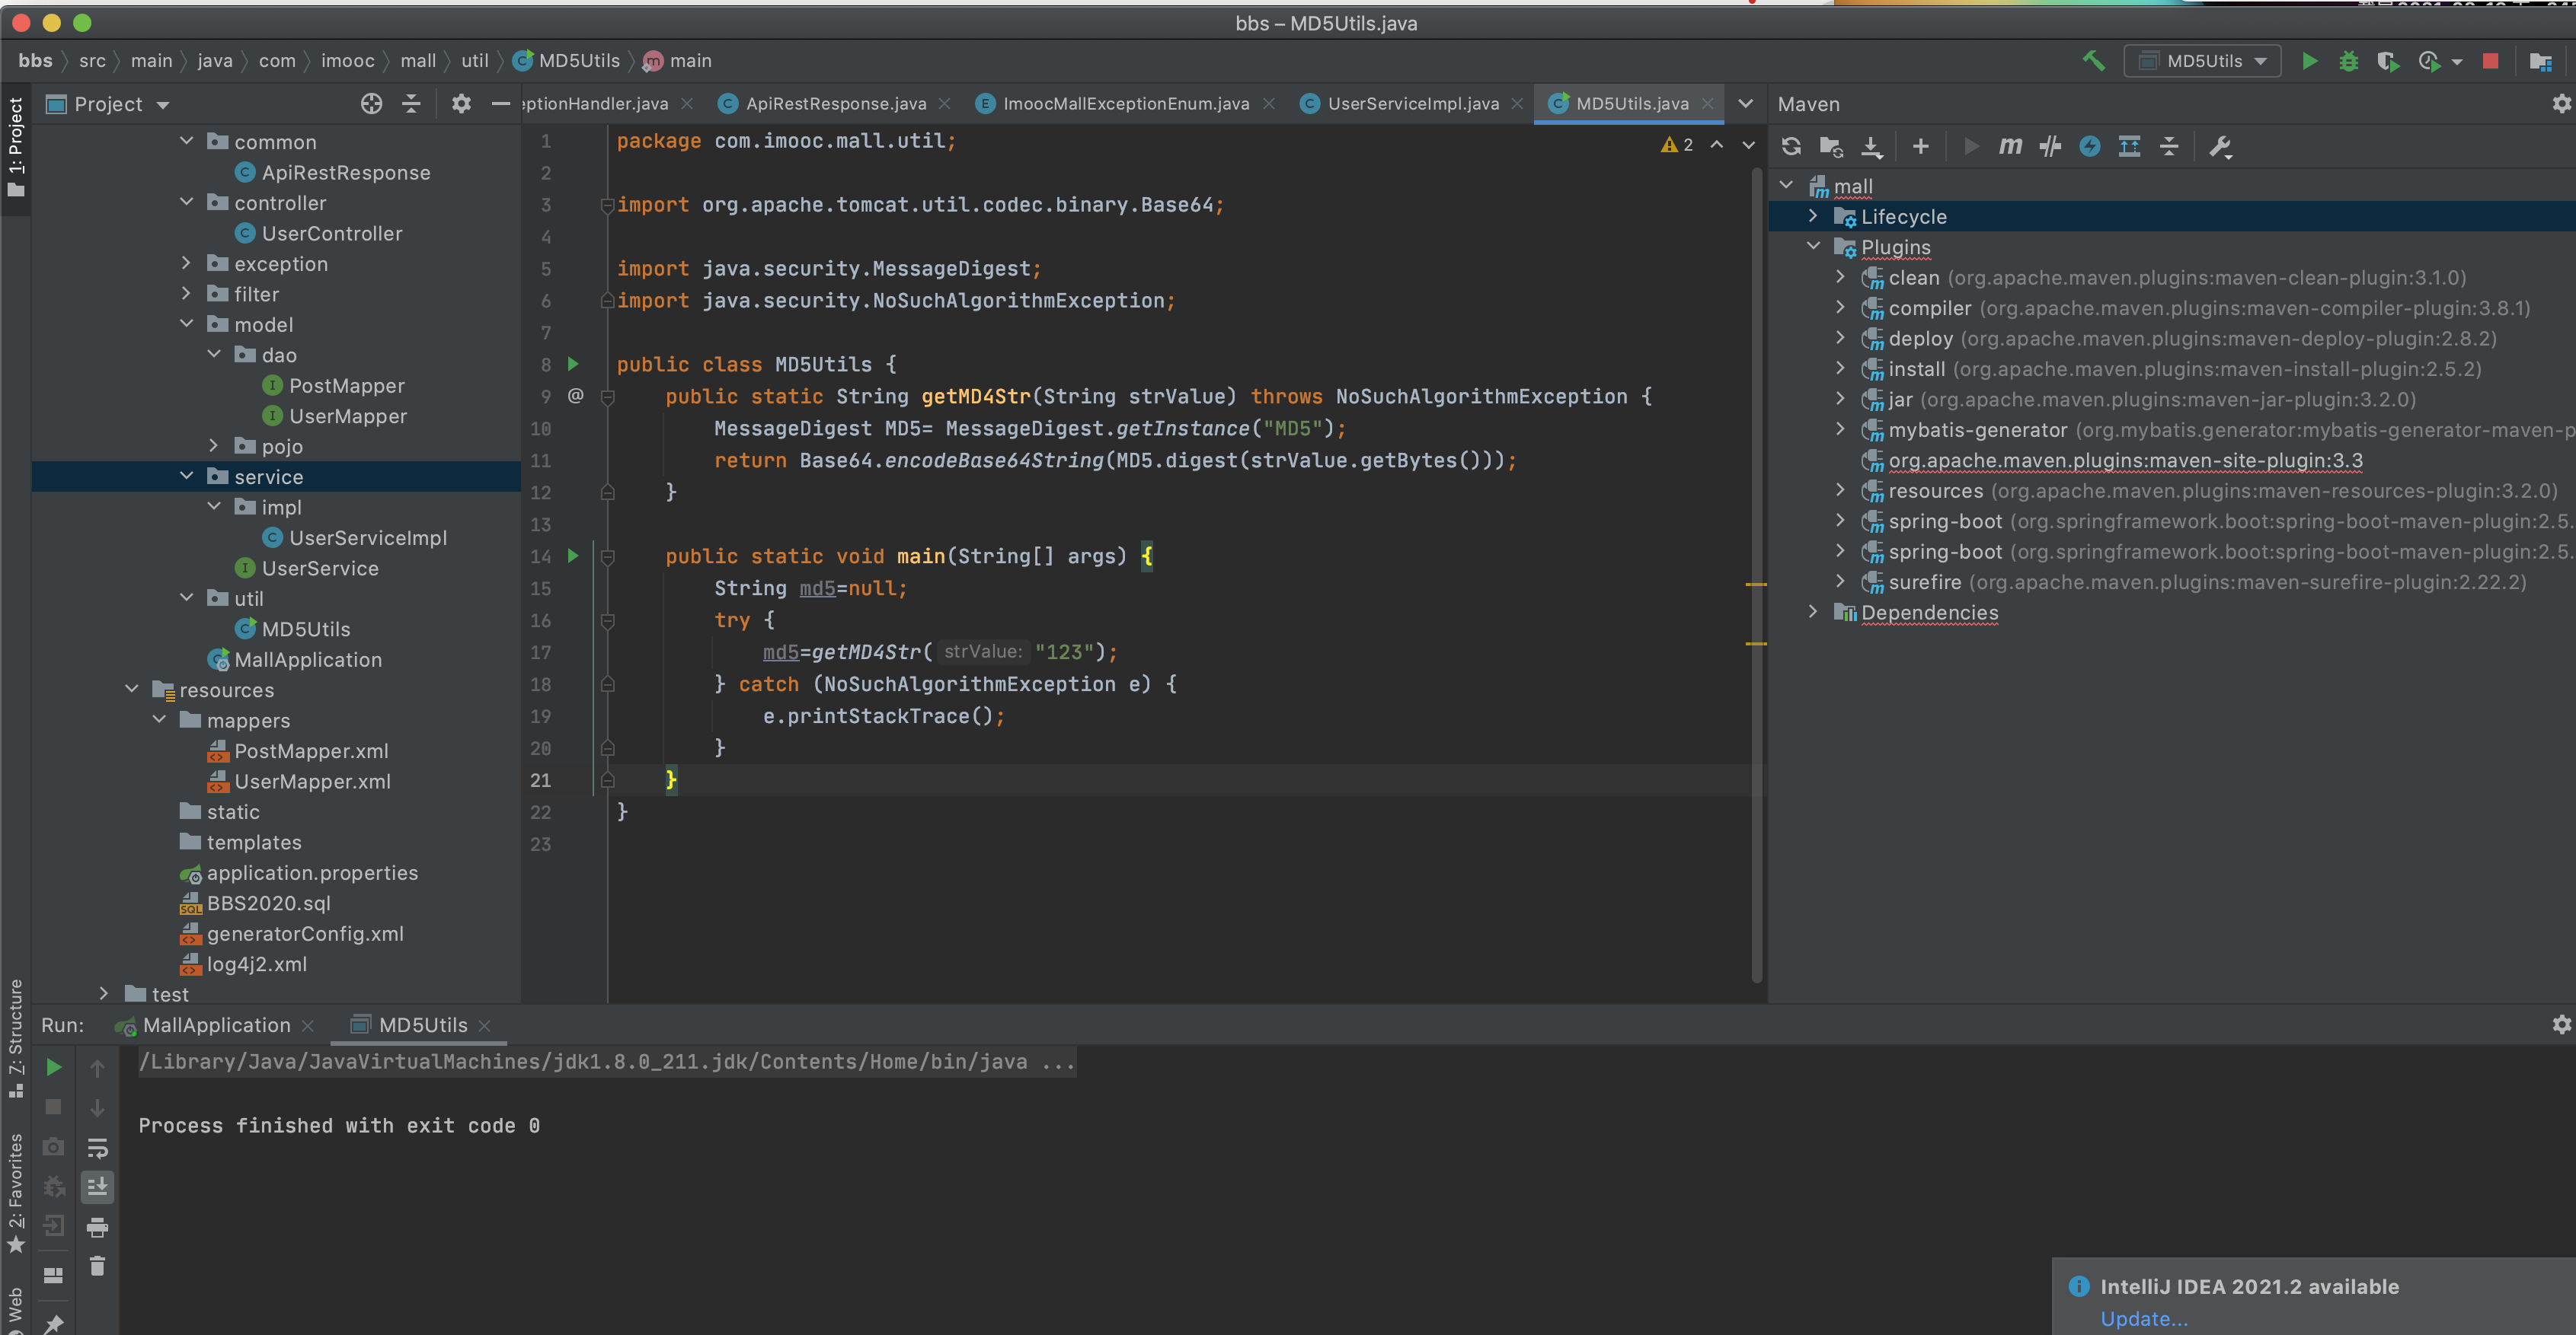Image resolution: width=2576 pixels, height=1335 pixels.
Task: Open UserMapper.xml in project tree
Action: [312, 782]
